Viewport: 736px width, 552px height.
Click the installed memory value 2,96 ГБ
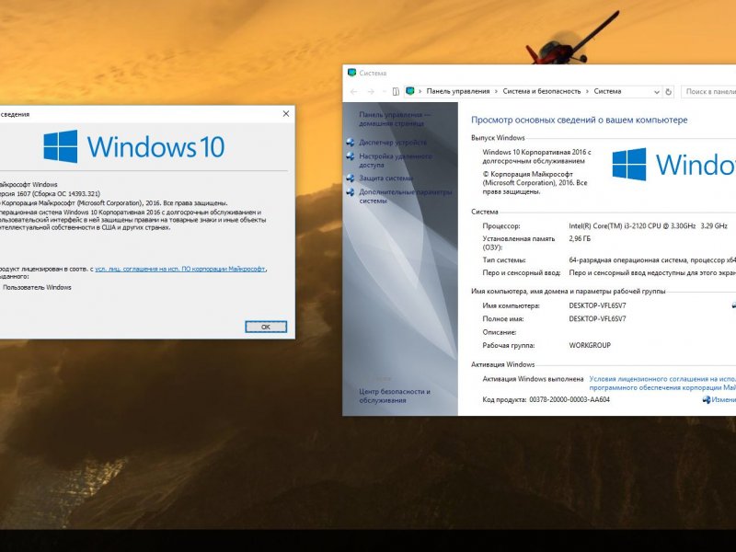point(580,239)
